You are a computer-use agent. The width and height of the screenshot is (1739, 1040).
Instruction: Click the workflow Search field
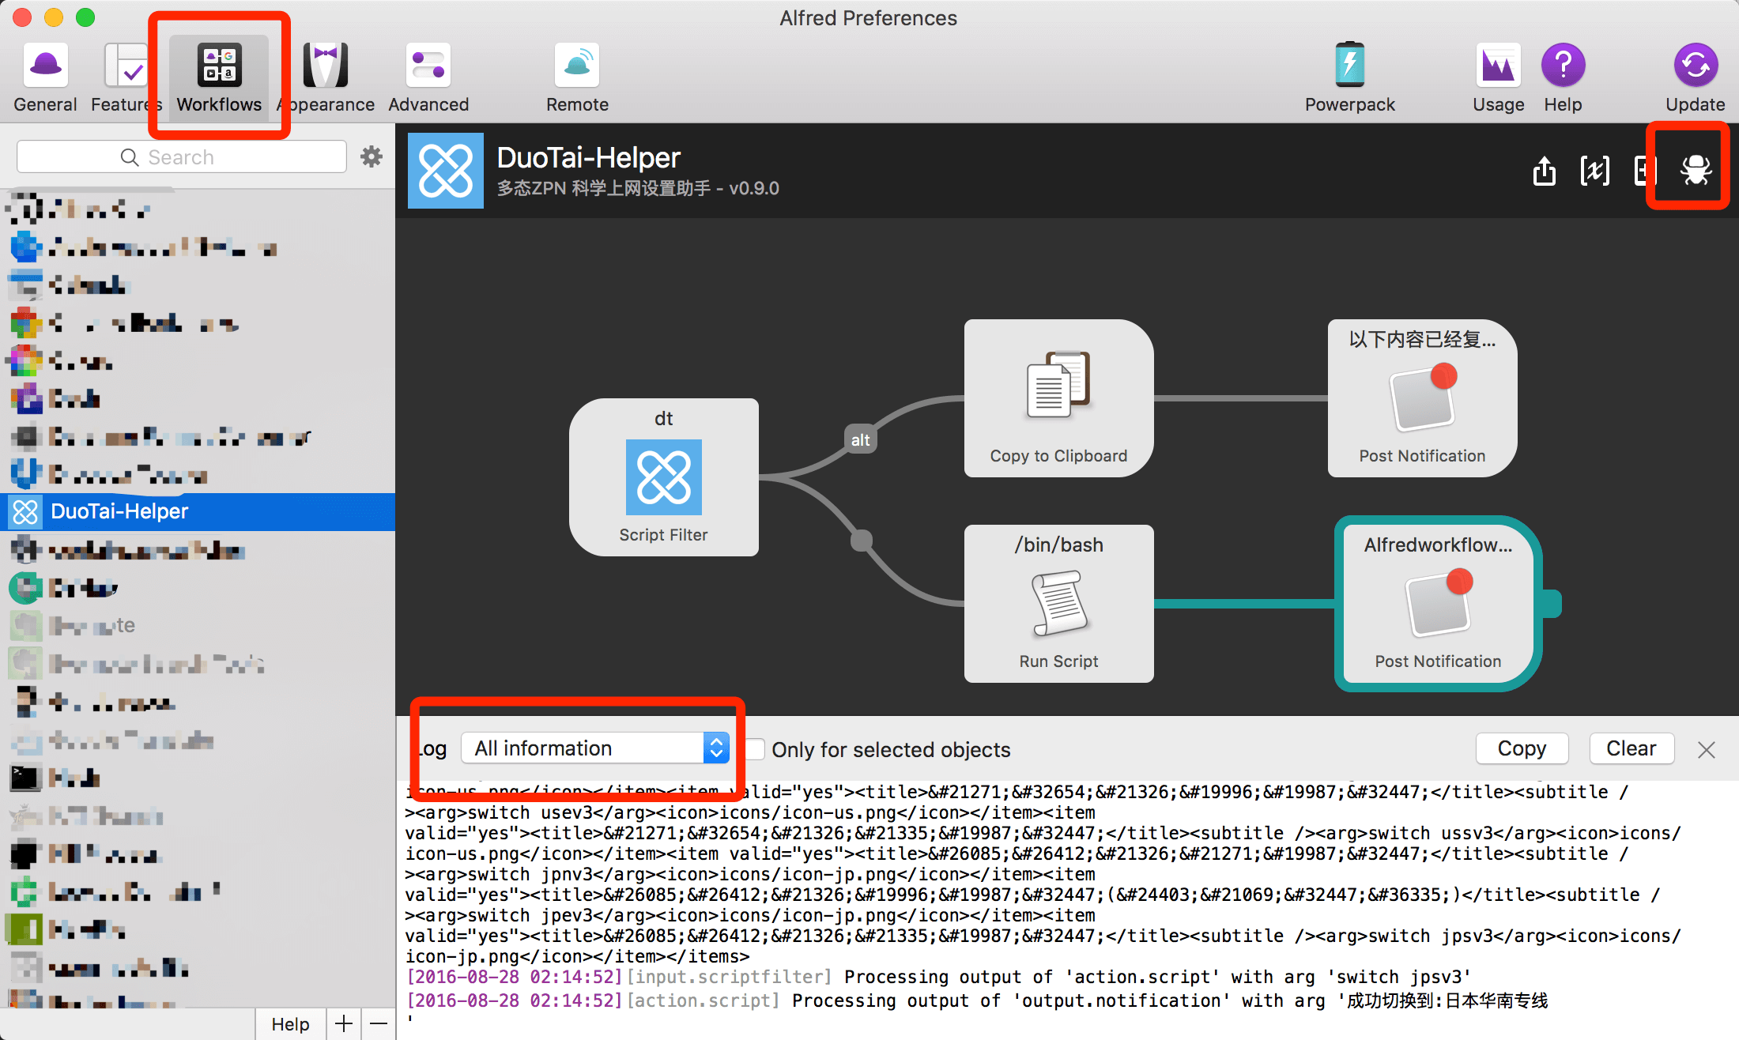(x=182, y=156)
